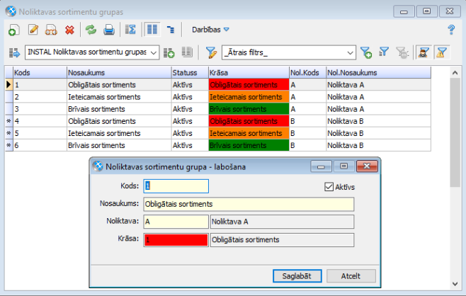Click the Noliktava name field showing Noliktava A
Image resolution: width=466 pixels, height=296 pixels.
coord(282,222)
